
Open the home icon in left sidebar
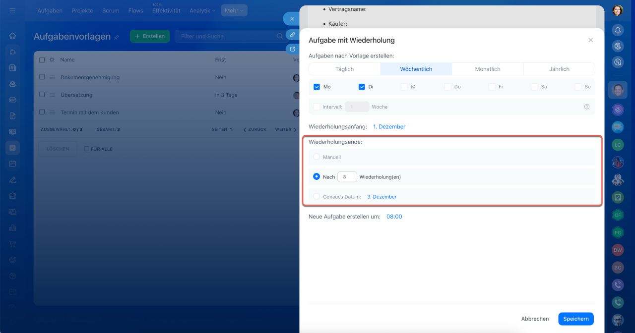pyautogui.click(x=12, y=36)
